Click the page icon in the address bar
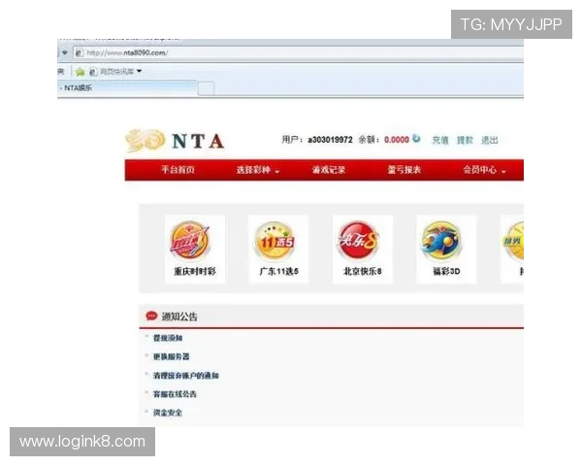This screenshot has width=582, height=466. [80, 52]
